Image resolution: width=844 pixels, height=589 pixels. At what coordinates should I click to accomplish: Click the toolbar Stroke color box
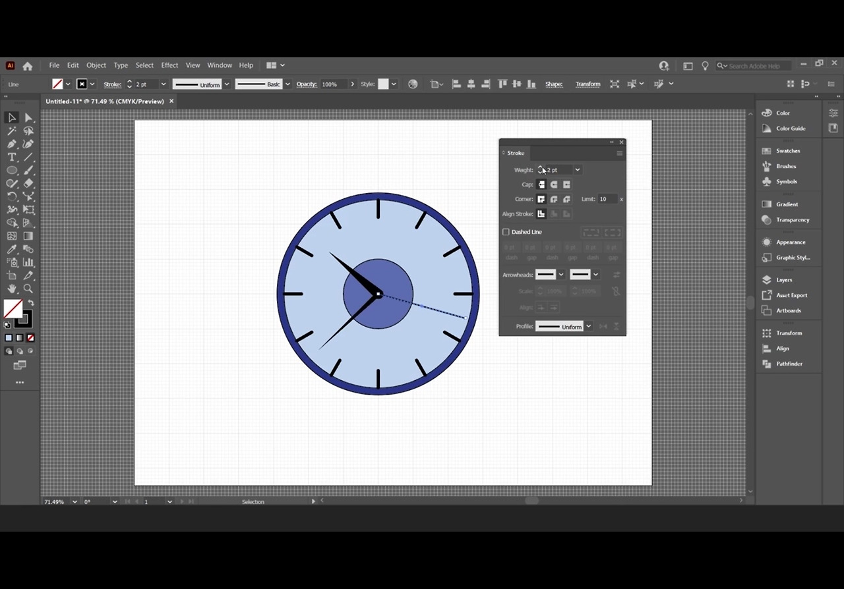click(x=23, y=320)
